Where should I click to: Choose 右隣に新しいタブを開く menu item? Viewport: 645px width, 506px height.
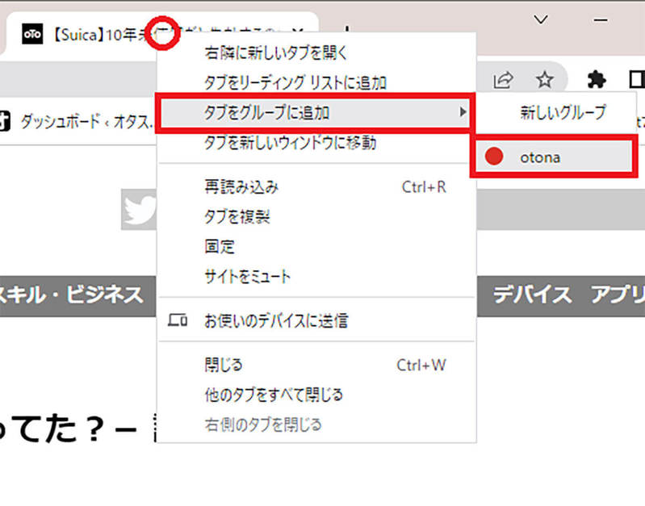[x=316, y=52]
